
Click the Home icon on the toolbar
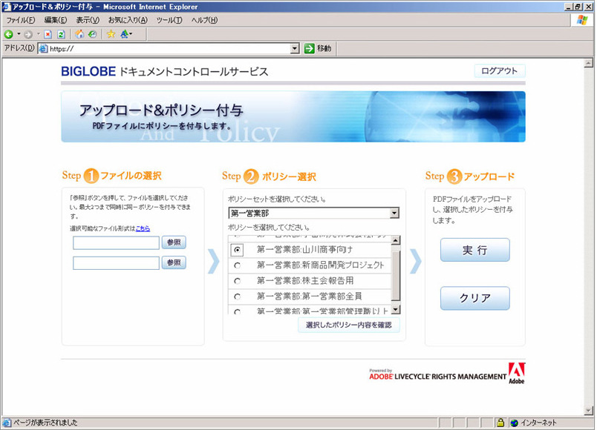(80, 34)
